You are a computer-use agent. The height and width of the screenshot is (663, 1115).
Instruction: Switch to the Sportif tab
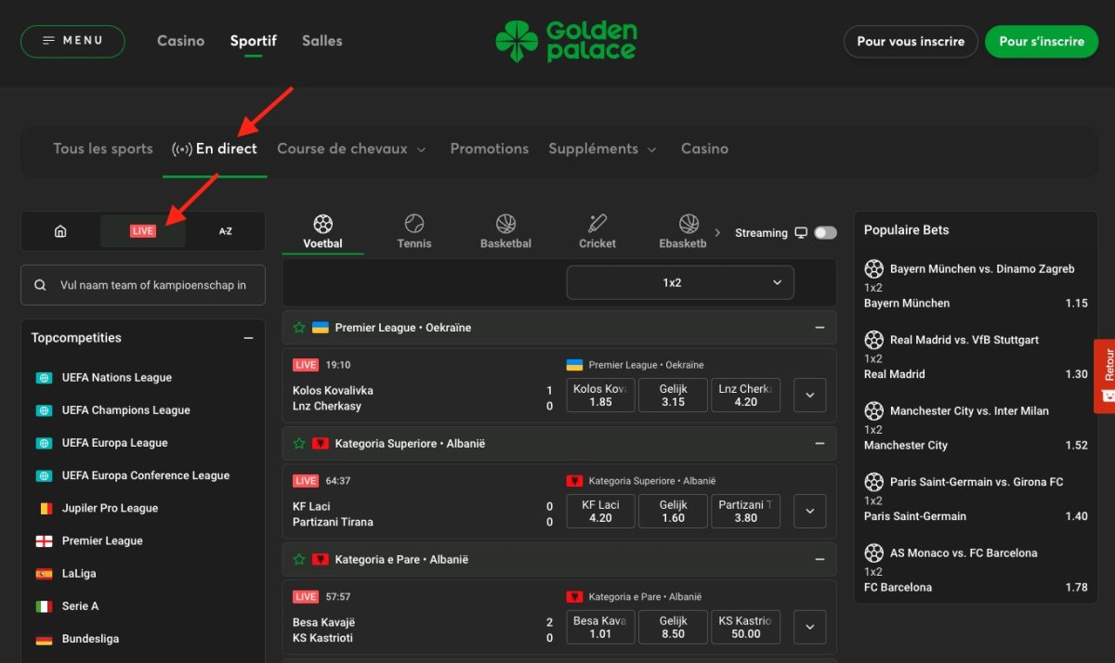[254, 41]
